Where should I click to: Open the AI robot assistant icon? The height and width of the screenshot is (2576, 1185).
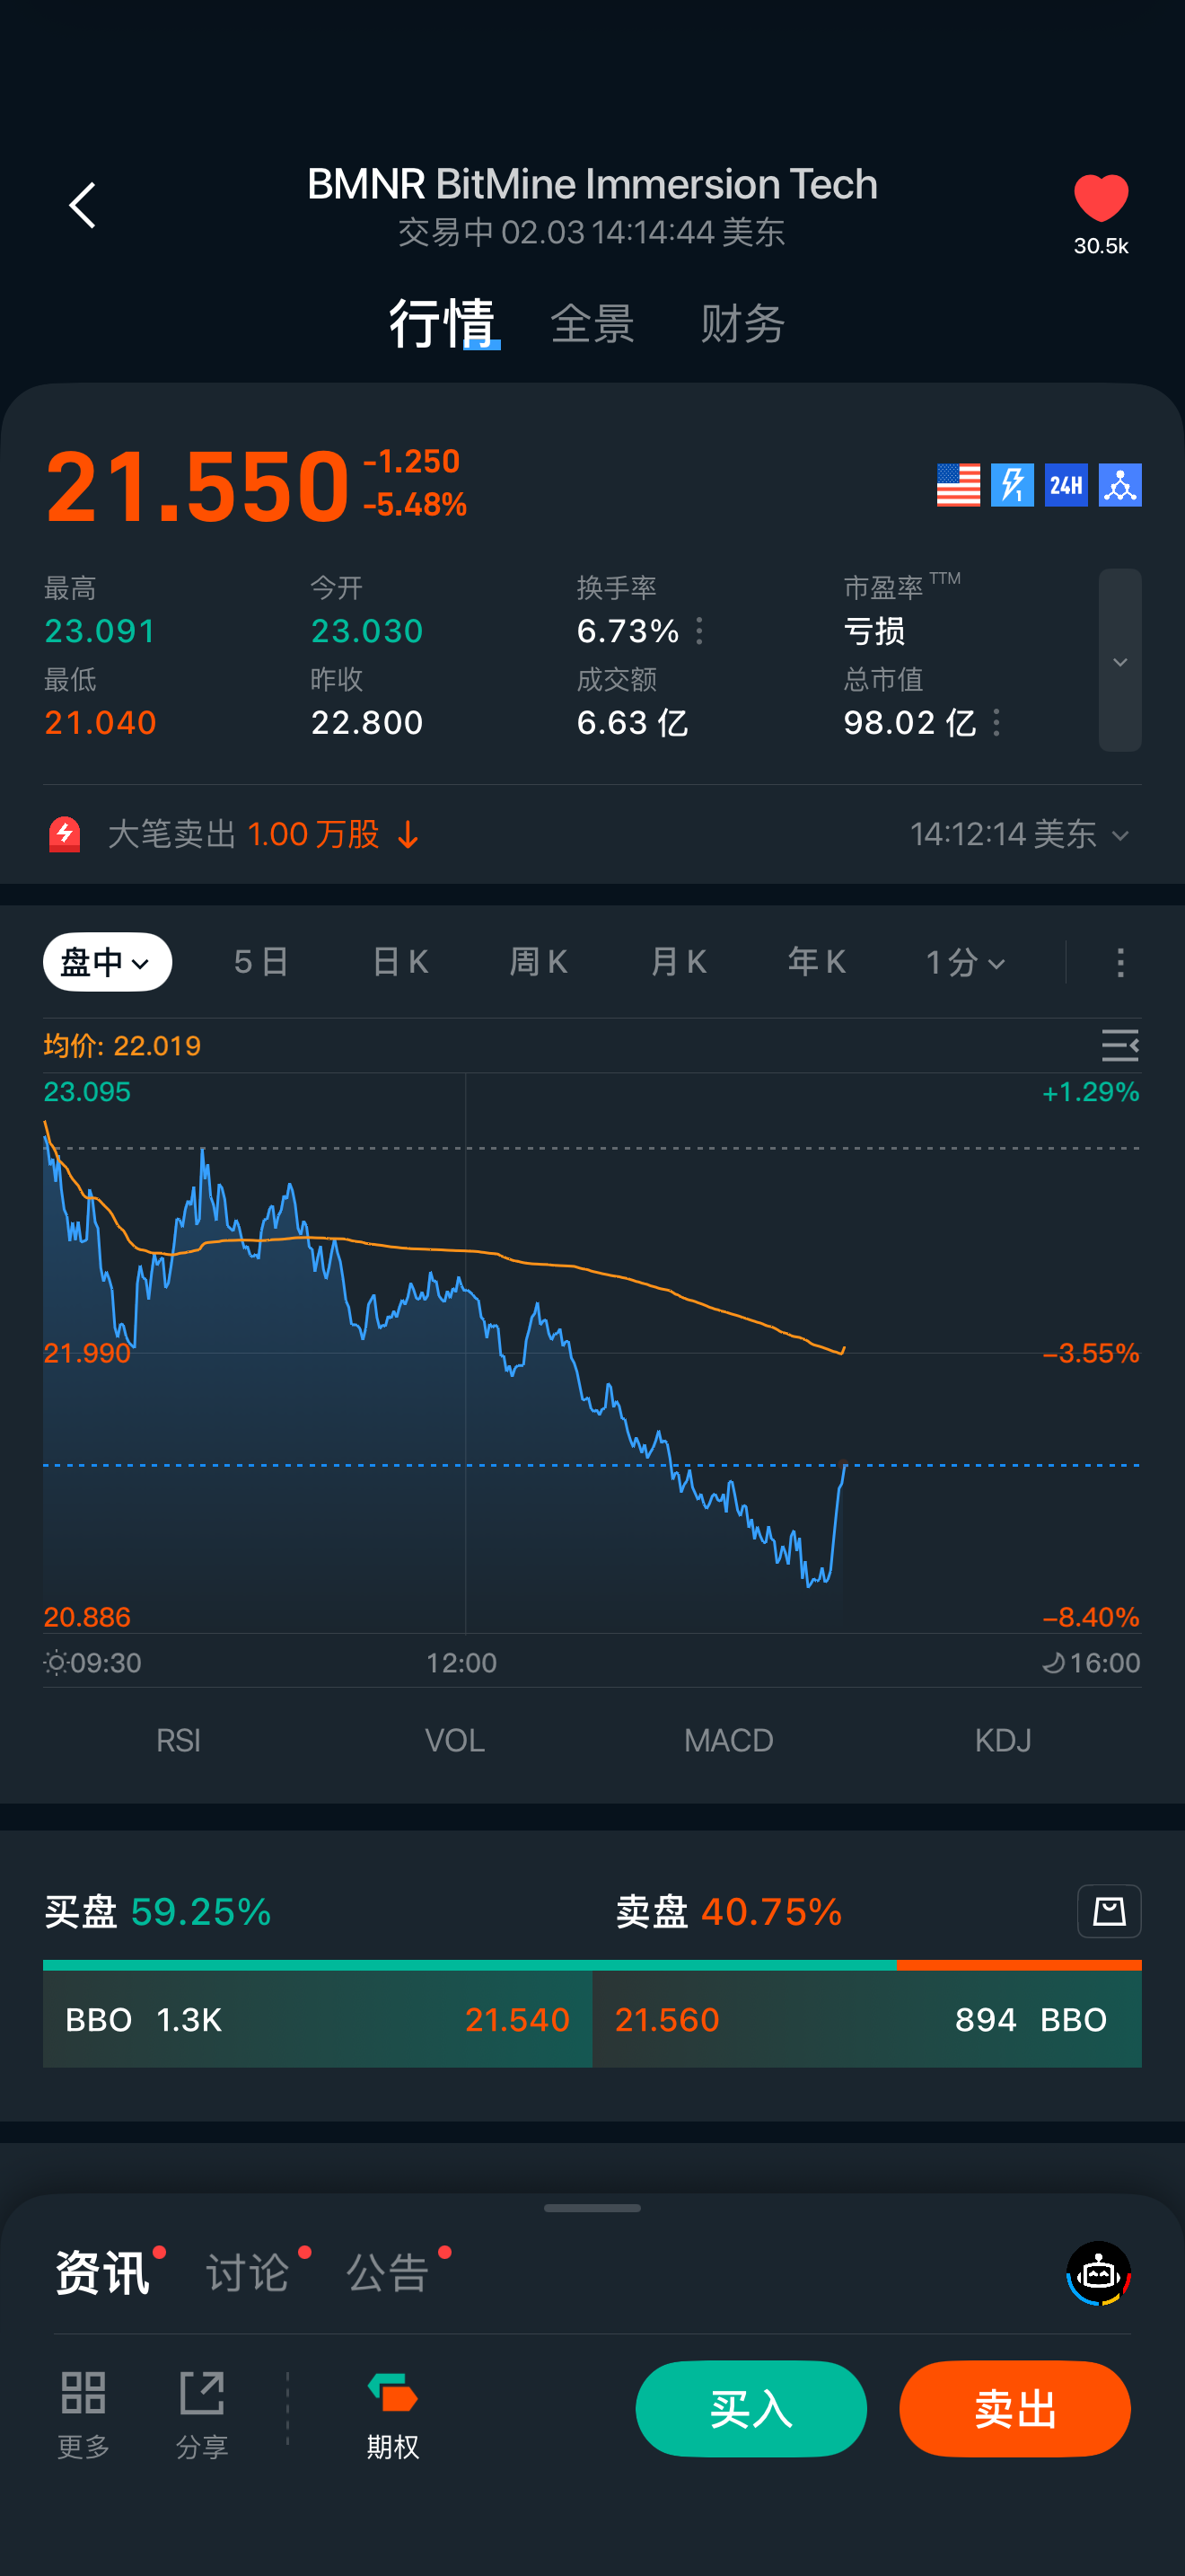1098,2273
